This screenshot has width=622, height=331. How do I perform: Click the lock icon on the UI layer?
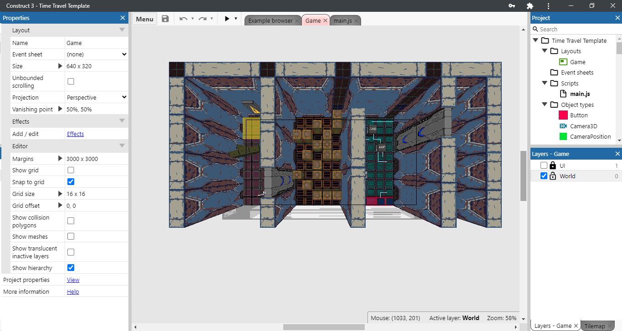click(553, 165)
